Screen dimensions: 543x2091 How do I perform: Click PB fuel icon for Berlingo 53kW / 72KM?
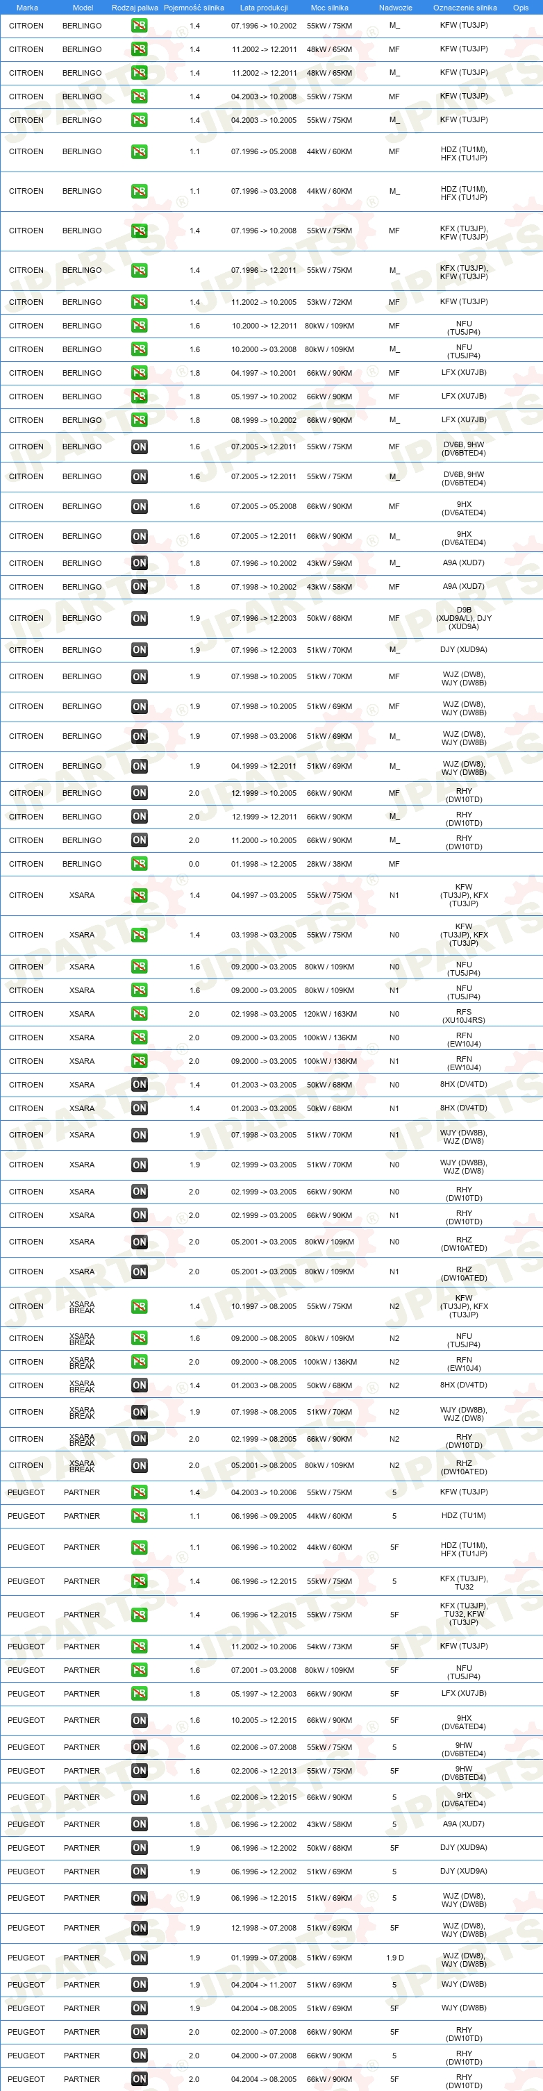pyautogui.click(x=140, y=302)
